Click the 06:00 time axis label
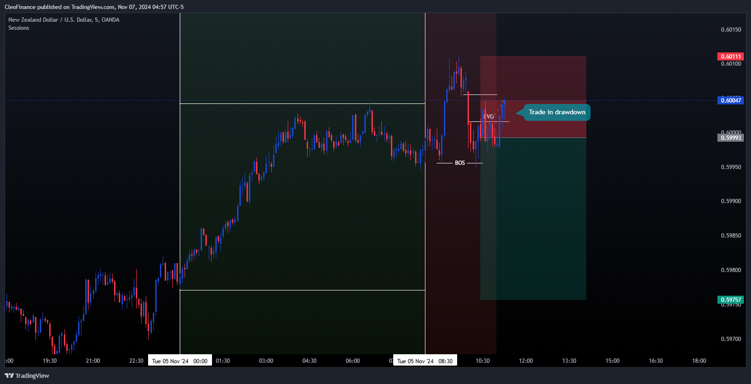Image resolution: width=751 pixels, height=384 pixels. 353,361
